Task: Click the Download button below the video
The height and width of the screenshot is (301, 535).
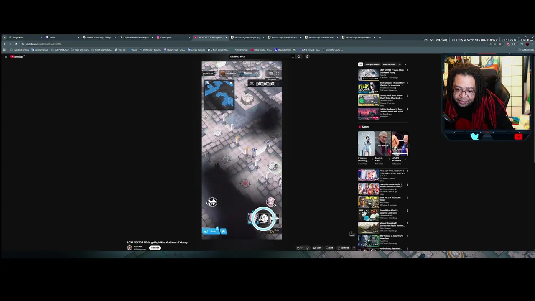Action: pos(343,248)
